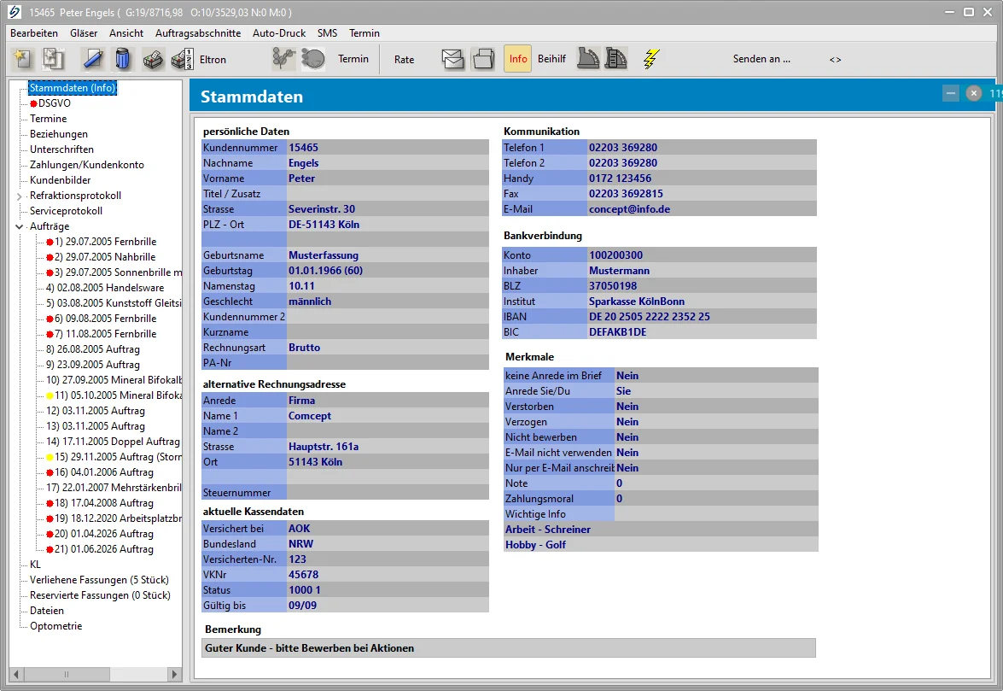Toggle the highlighted Info toolbar button
This screenshot has width=1003, height=691.
518,59
